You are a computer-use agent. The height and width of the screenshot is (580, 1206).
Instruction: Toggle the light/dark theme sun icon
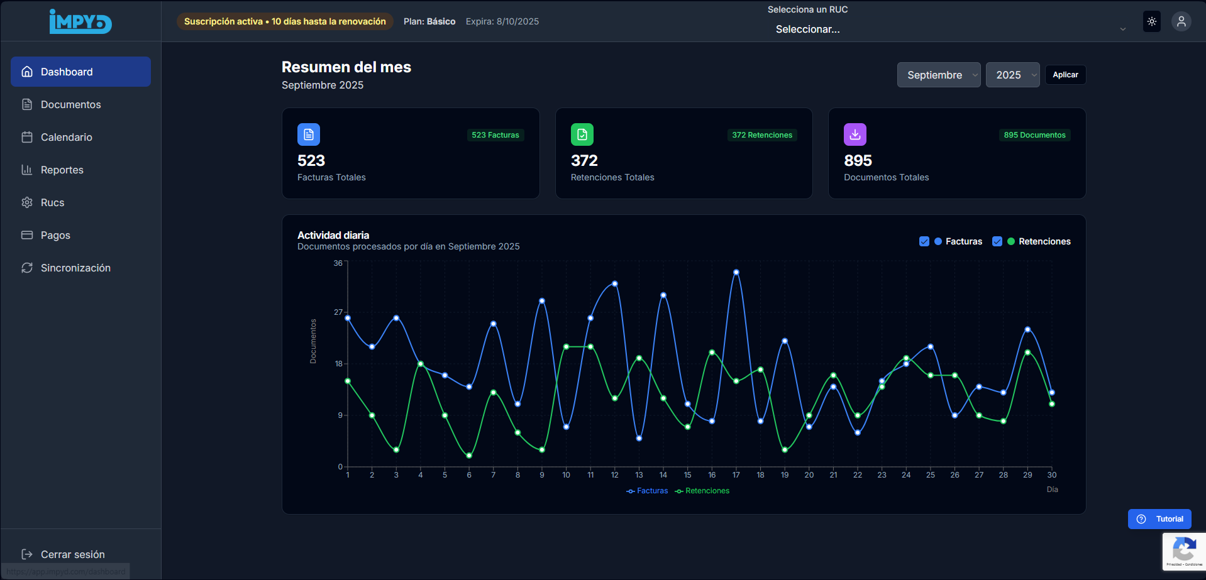1151,21
